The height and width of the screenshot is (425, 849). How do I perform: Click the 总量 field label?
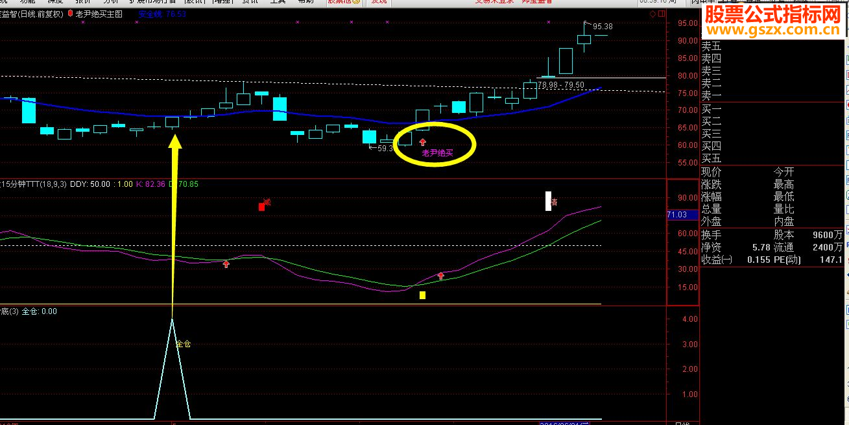711,209
